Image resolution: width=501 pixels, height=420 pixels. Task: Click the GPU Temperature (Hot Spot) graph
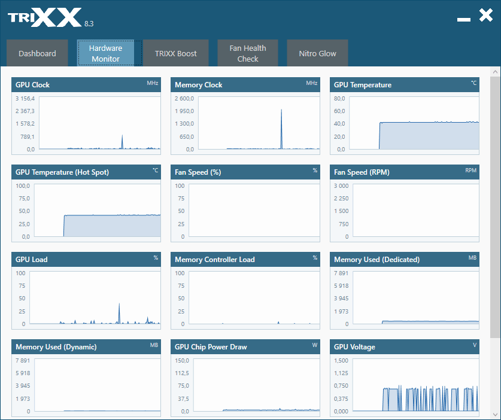point(97,210)
